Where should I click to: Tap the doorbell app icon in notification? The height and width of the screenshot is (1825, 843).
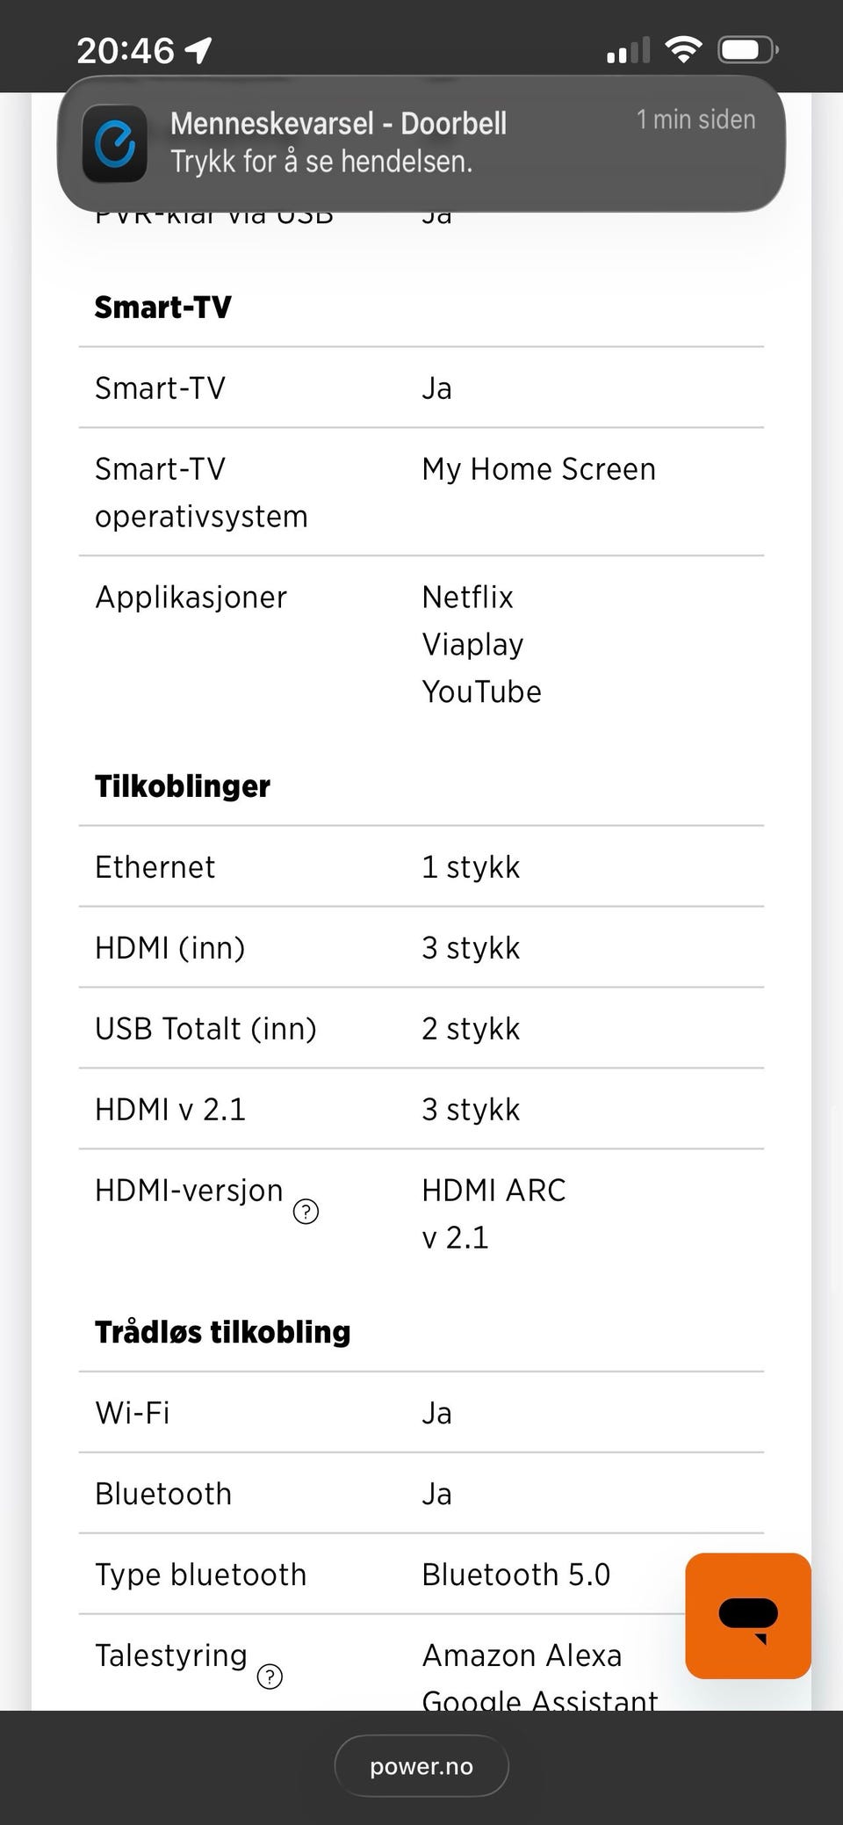pos(115,143)
